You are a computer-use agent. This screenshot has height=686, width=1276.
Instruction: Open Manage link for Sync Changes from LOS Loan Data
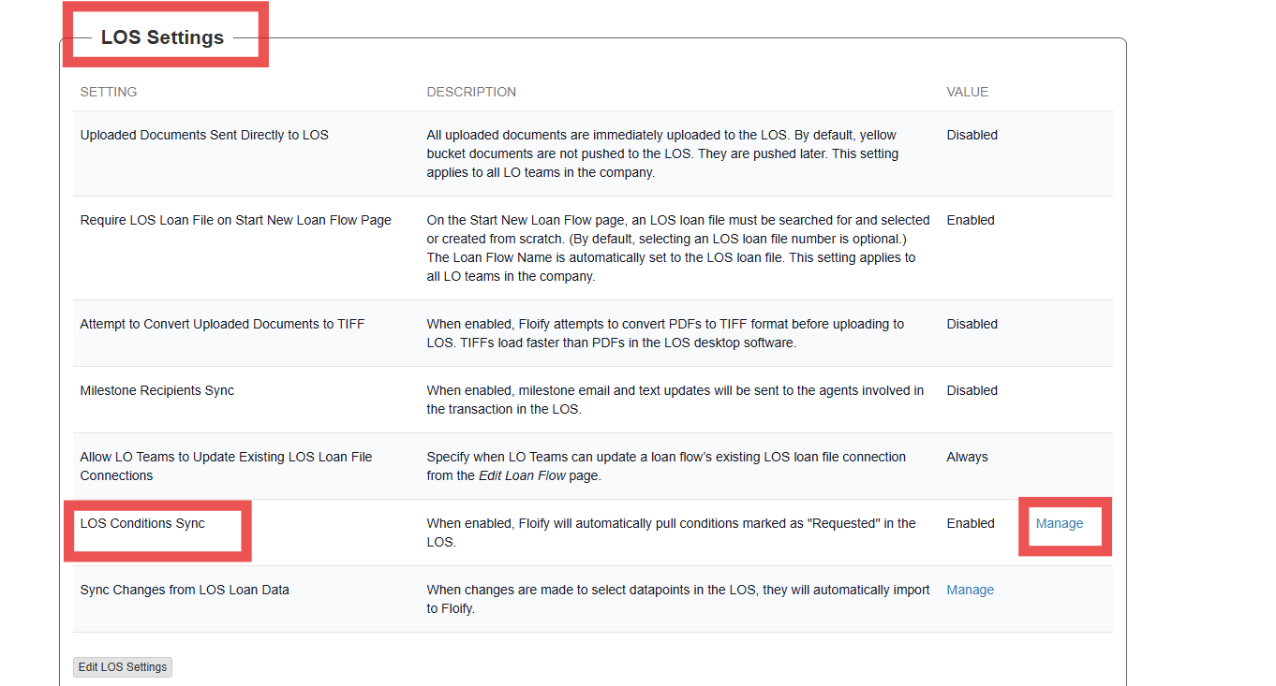[x=970, y=590]
